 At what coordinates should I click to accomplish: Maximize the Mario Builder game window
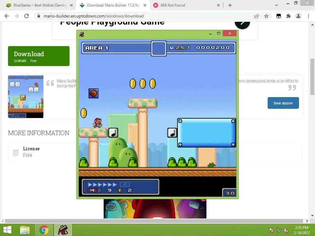click(219, 33)
